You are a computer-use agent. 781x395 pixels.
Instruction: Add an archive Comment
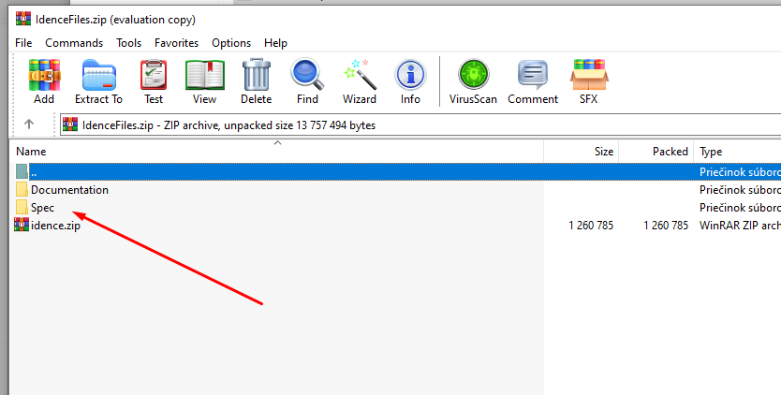[533, 81]
